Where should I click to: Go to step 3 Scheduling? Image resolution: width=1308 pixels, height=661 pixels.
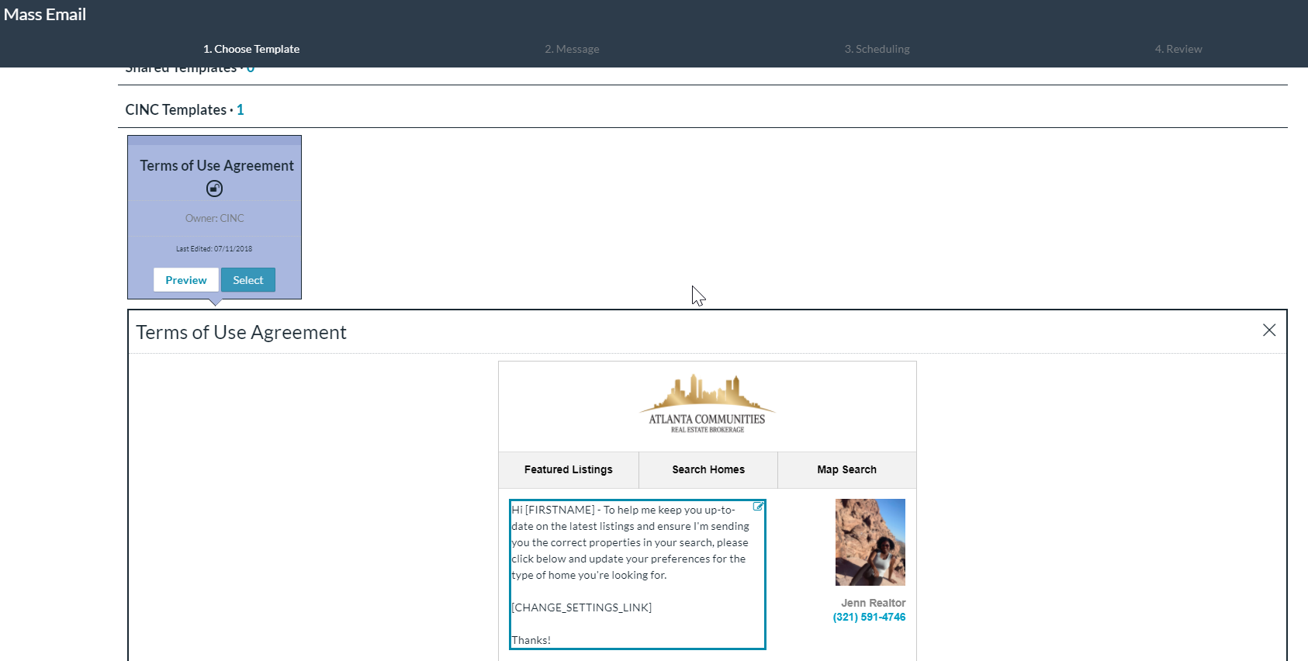coord(877,49)
